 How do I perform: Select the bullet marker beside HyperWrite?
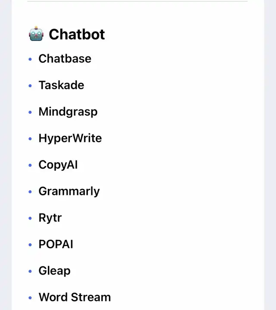pos(30,139)
